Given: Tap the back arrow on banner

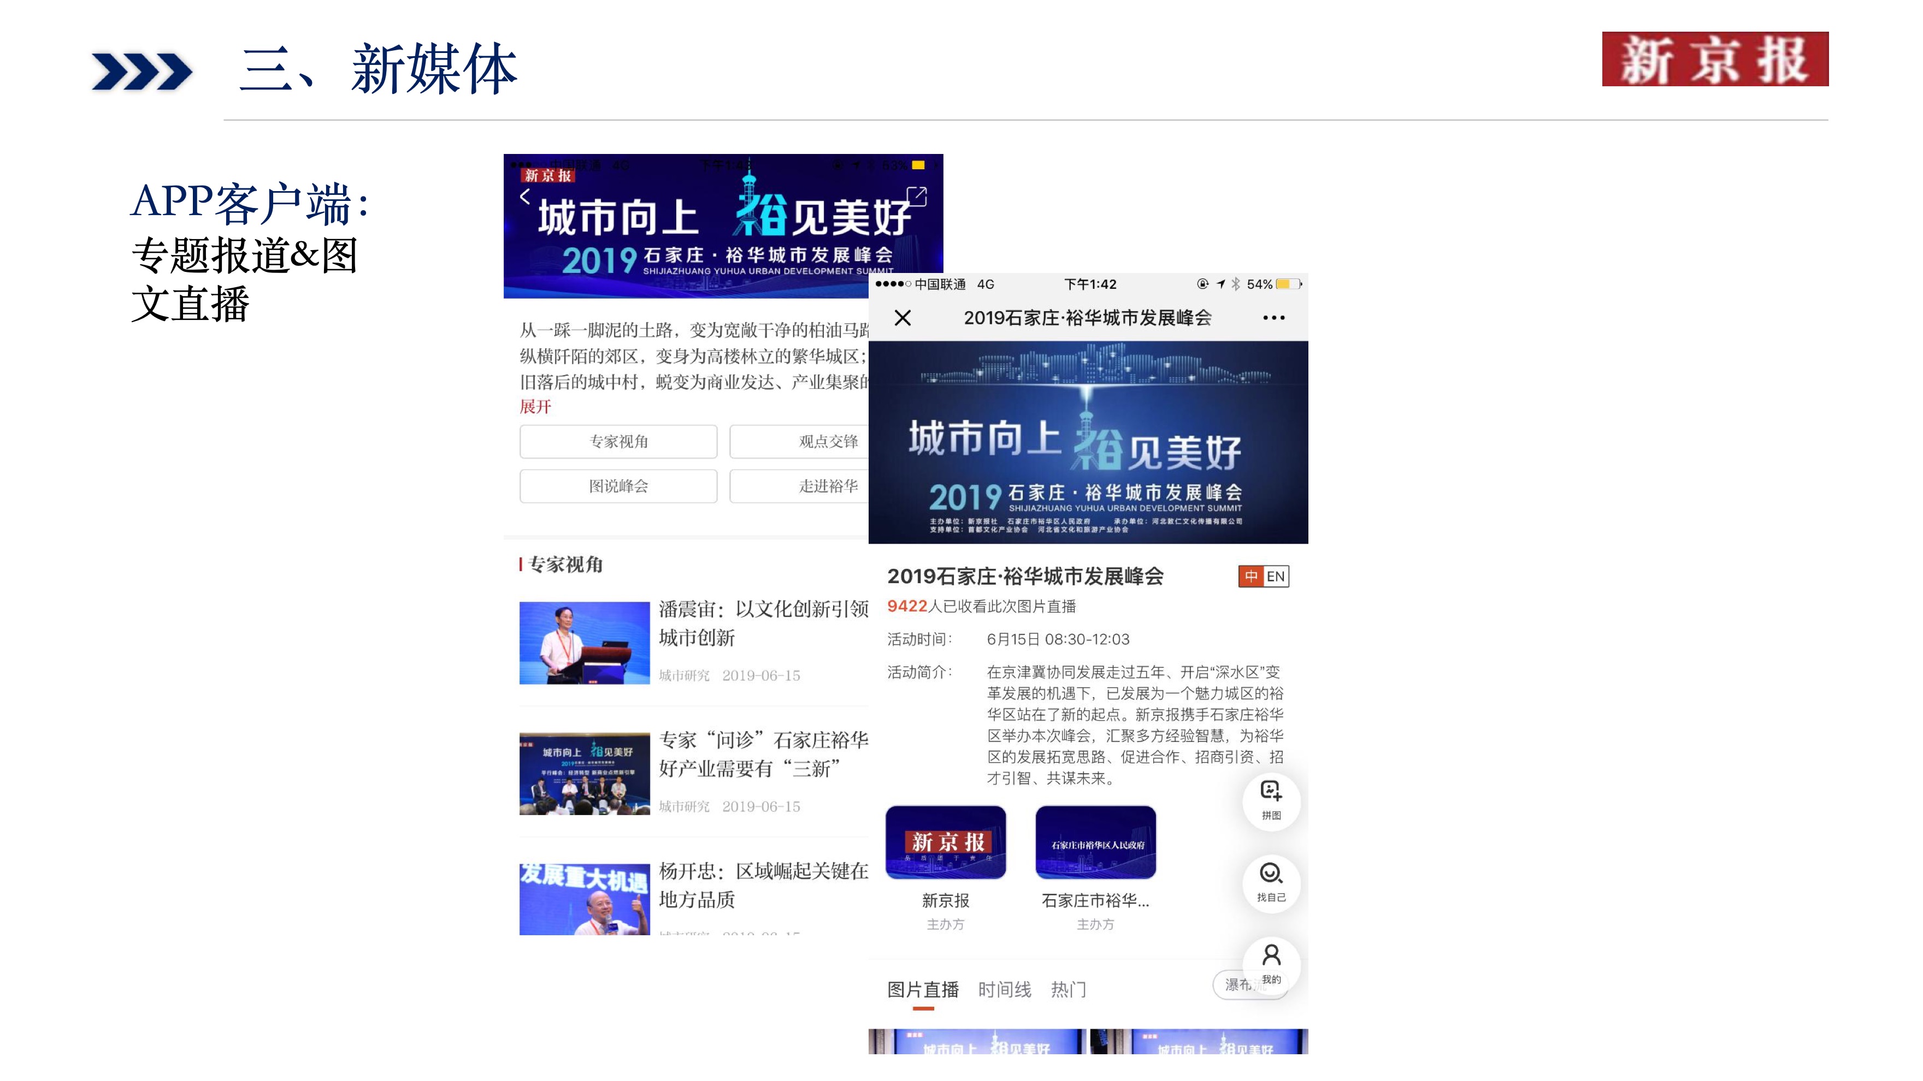Looking at the screenshot, I should coord(526,197).
